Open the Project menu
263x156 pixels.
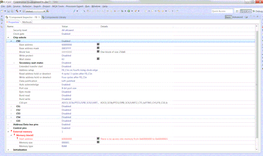pos(46,6)
